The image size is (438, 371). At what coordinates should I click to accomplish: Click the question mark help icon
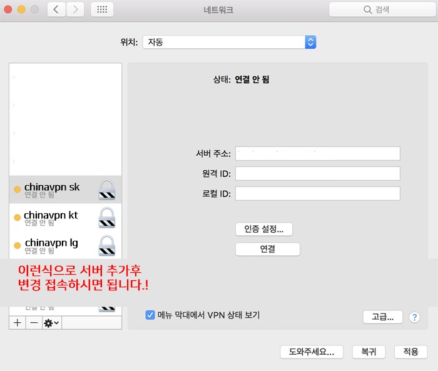coord(414,317)
